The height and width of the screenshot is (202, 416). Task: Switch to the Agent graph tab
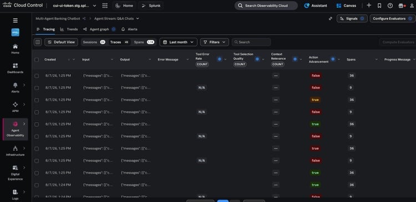point(97,29)
